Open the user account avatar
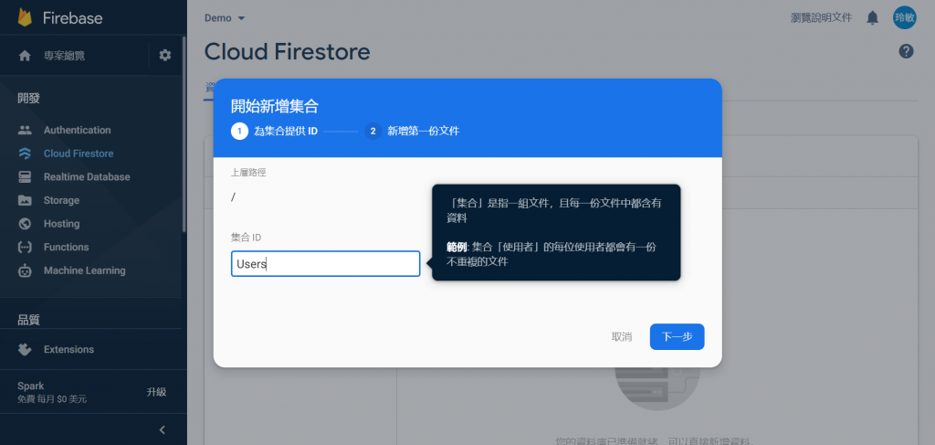The width and height of the screenshot is (935, 445). tap(905, 17)
